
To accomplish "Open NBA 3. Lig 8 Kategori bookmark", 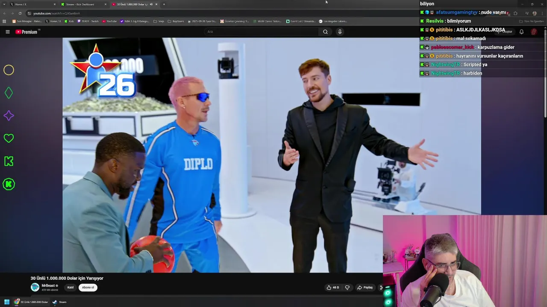I will pos(135,21).
